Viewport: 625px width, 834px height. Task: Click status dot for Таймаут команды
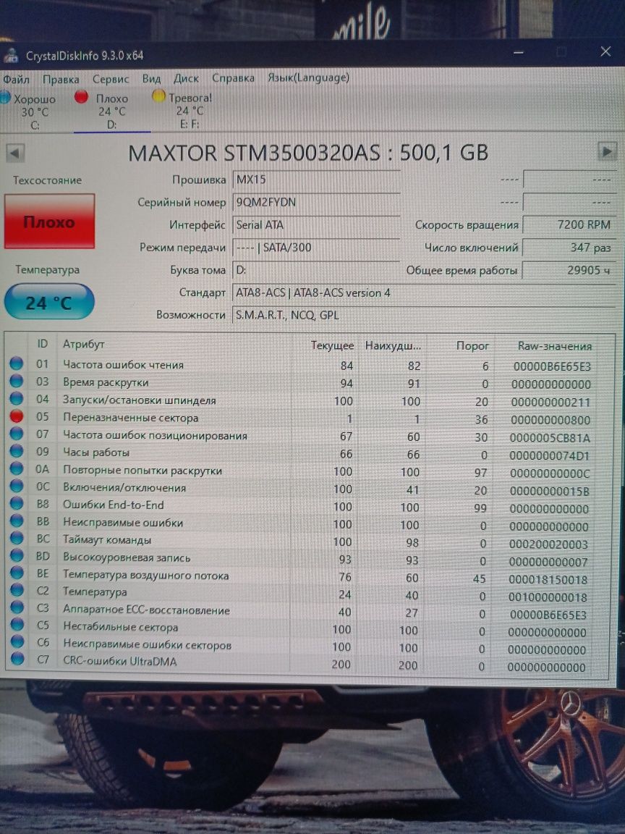(x=17, y=539)
